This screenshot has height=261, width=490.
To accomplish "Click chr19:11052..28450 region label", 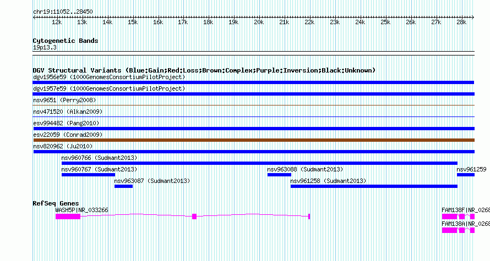I will (63, 12).
